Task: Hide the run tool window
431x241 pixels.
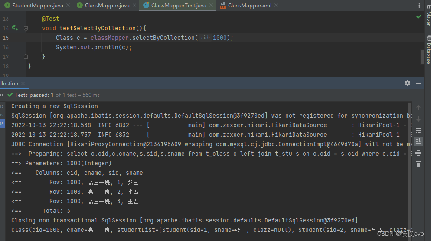Action: 418,83
